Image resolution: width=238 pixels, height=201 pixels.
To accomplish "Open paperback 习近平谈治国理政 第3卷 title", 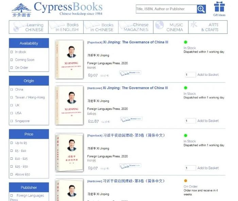I will pos(134,135).
